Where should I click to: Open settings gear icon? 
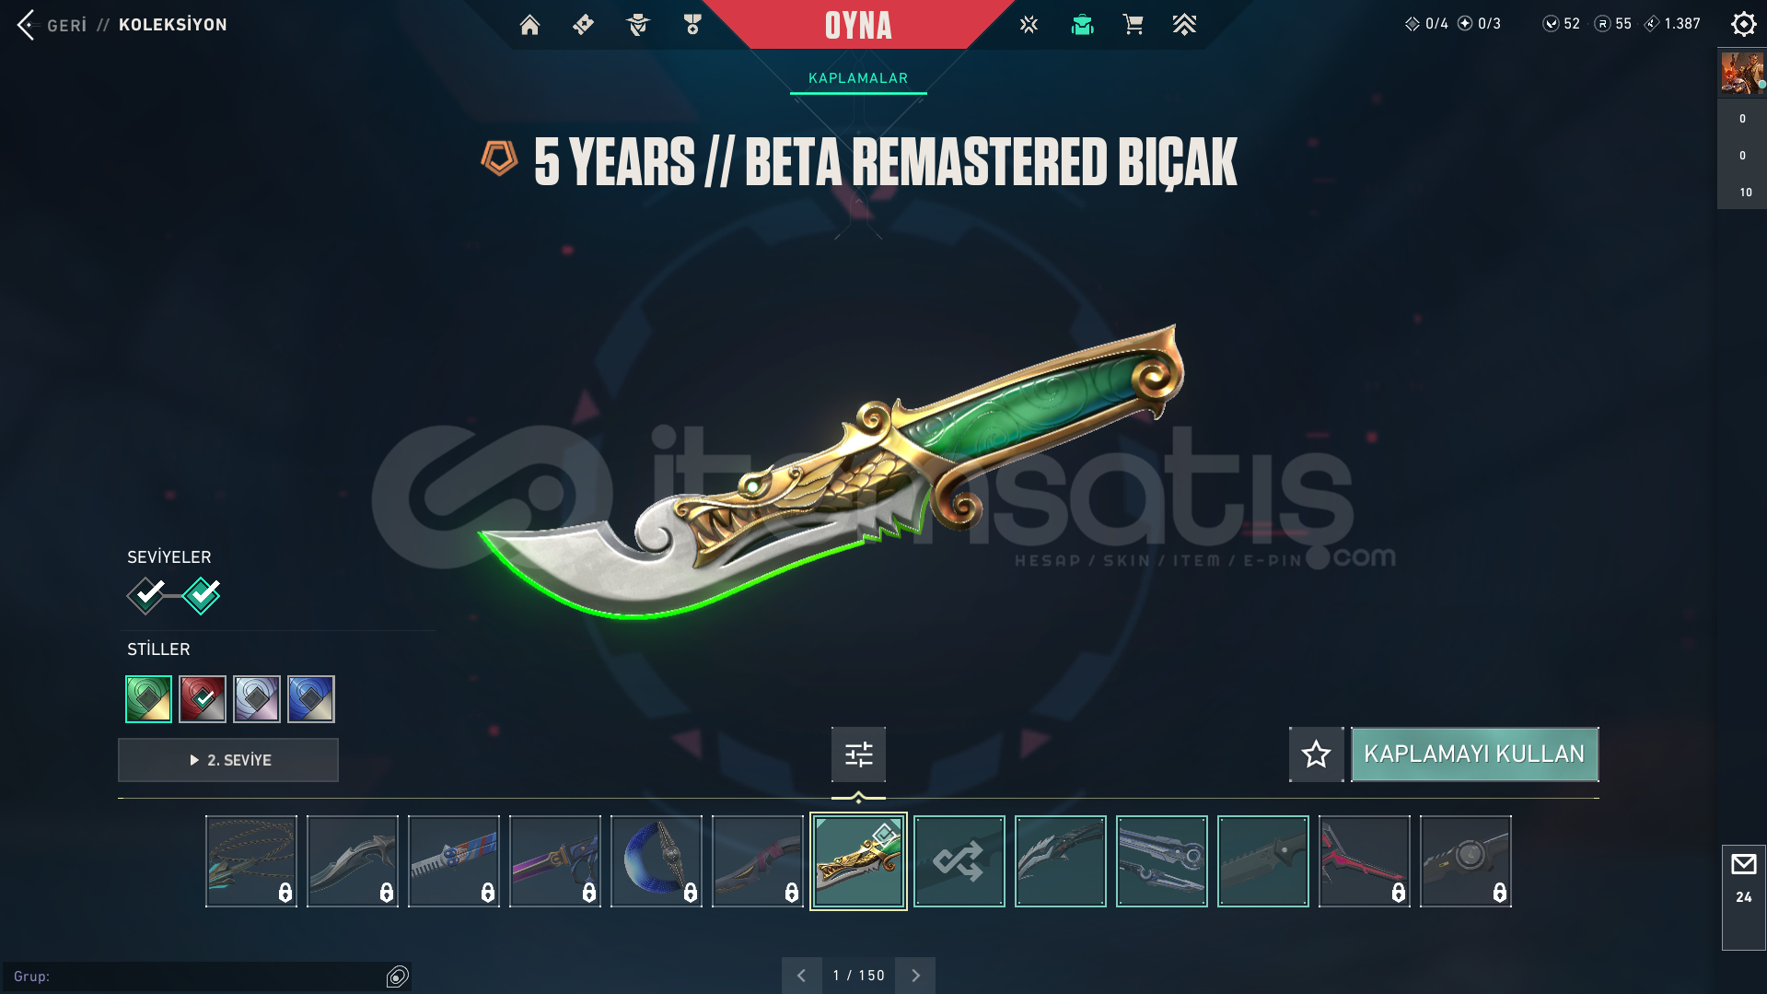coord(1743,24)
